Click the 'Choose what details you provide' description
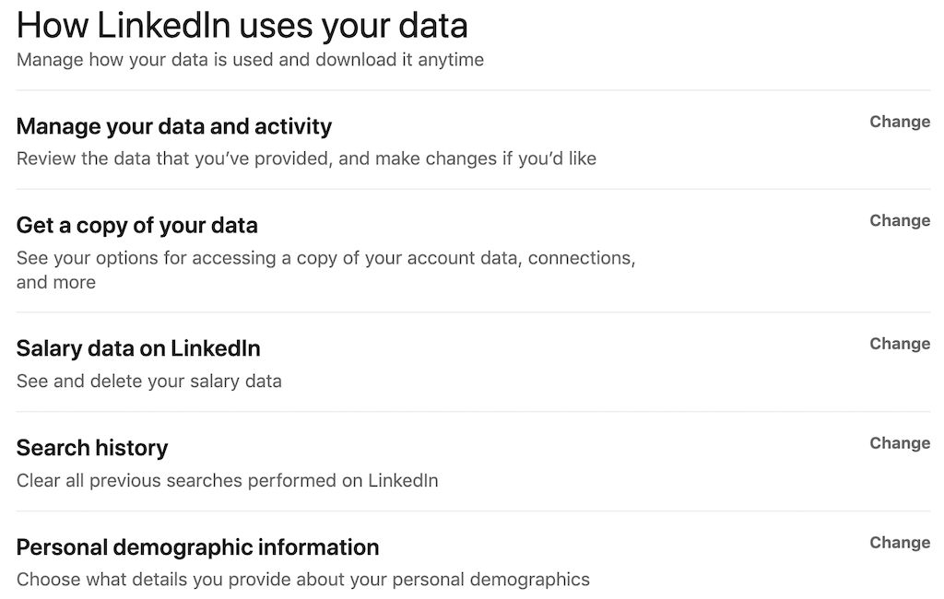The image size is (944, 599). [x=302, y=580]
